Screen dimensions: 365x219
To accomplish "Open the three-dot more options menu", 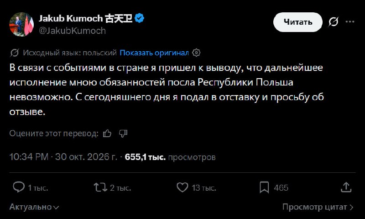I will click(x=350, y=21).
